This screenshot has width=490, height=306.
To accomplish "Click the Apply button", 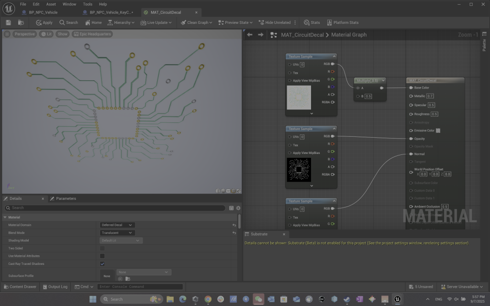I will 45,22.
